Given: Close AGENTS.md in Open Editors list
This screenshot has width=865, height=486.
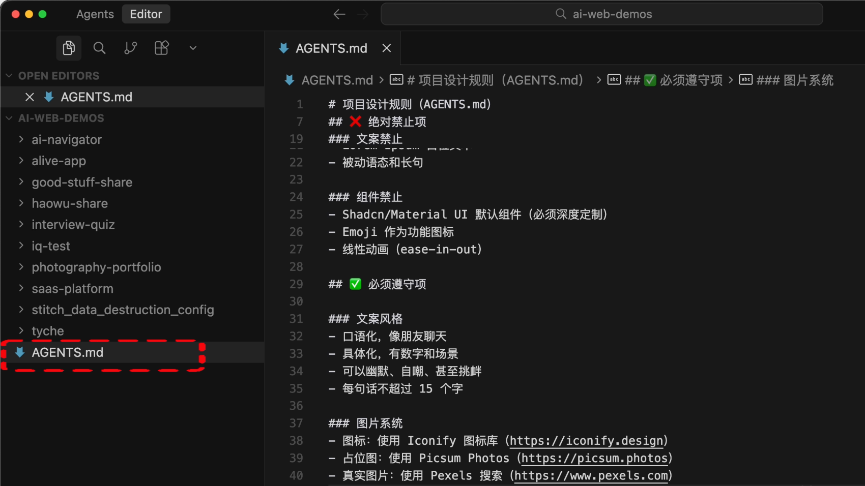Looking at the screenshot, I should click(30, 97).
